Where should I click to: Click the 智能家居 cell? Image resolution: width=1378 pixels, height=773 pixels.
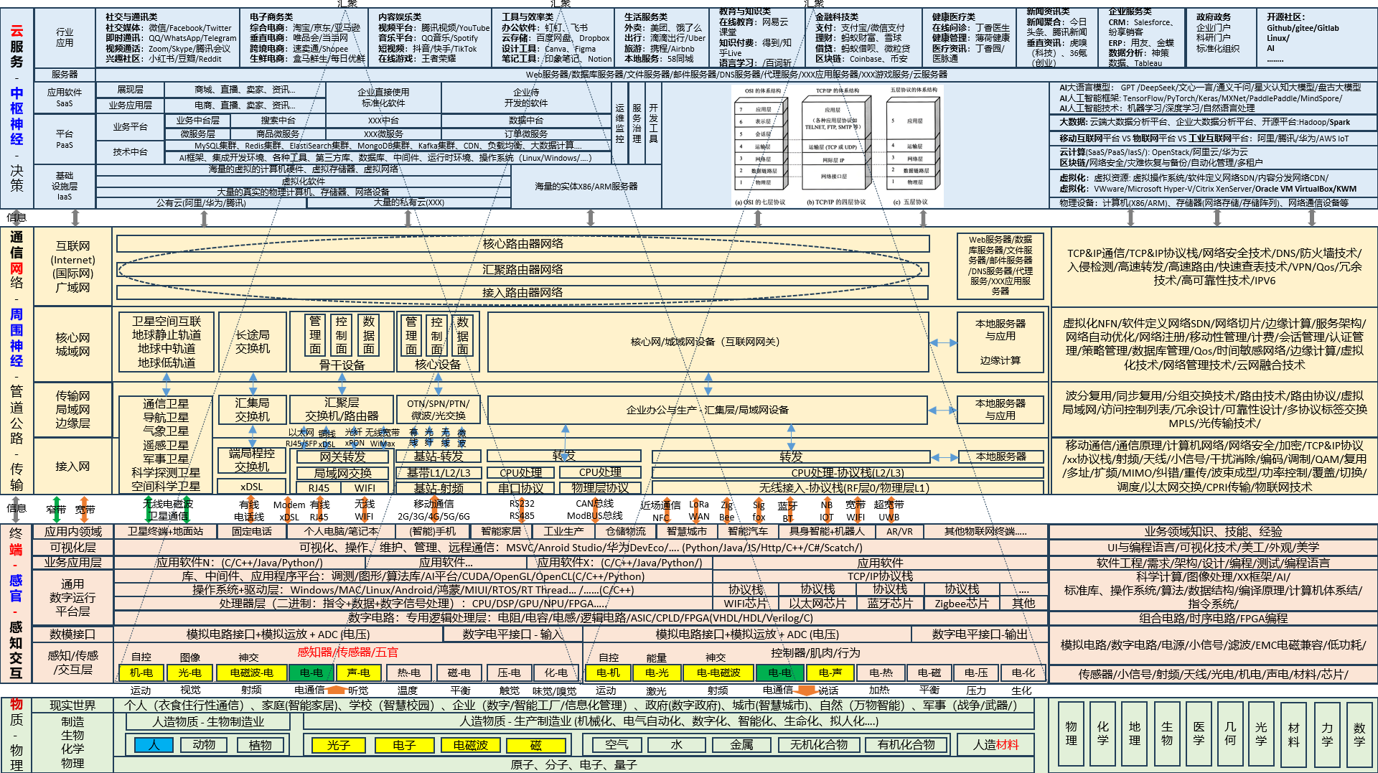pyautogui.click(x=501, y=532)
